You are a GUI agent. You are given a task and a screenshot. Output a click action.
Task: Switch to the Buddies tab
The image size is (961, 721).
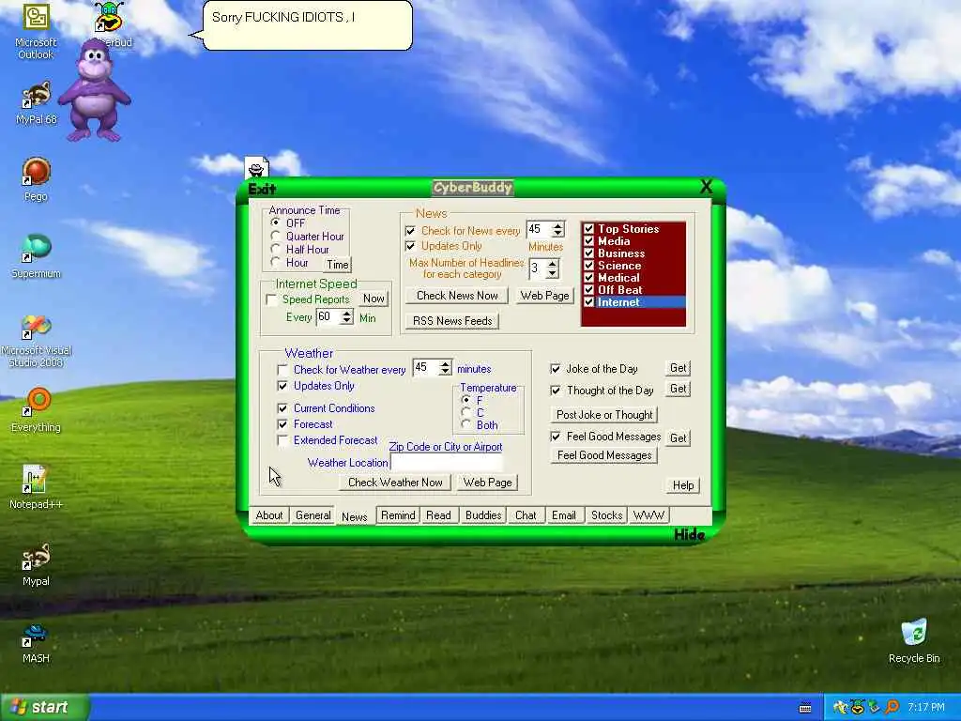pos(483,515)
